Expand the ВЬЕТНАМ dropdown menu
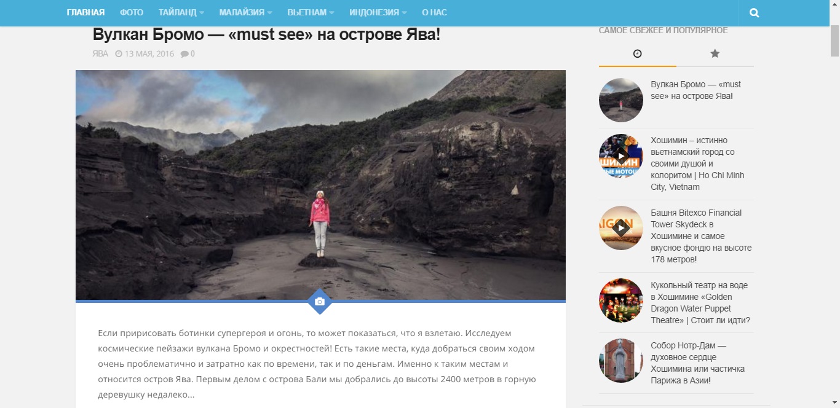The image size is (840, 408). pos(311,12)
